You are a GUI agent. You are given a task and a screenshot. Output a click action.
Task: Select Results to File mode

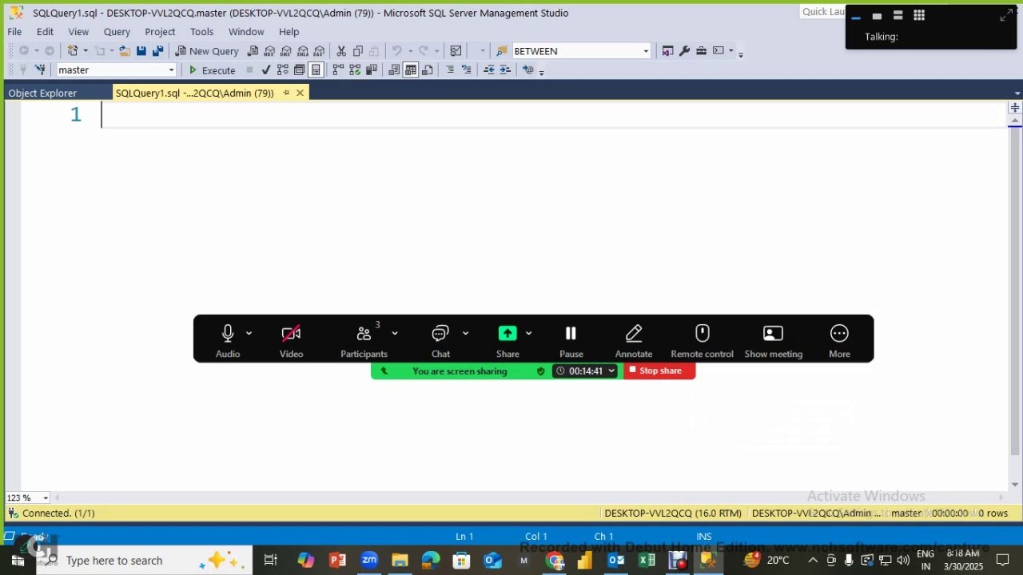pos(427,70)
